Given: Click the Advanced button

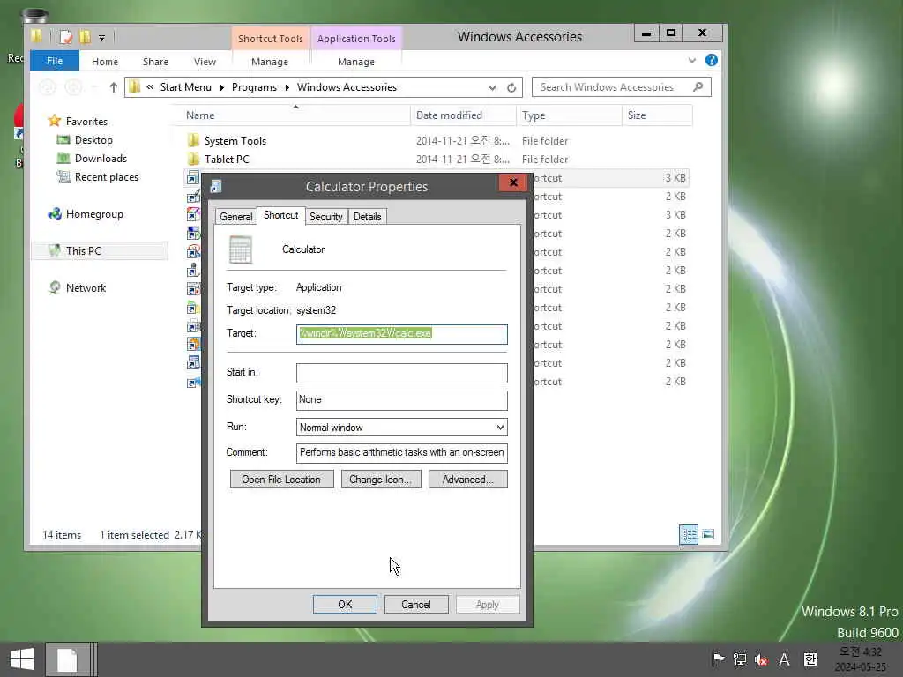Looking at the screenshot, I should pos(467,480).
